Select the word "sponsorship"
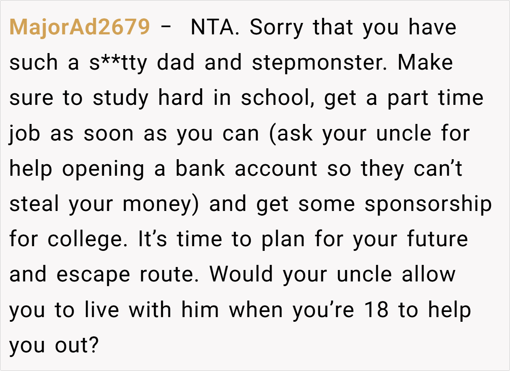 pos(428,204)
